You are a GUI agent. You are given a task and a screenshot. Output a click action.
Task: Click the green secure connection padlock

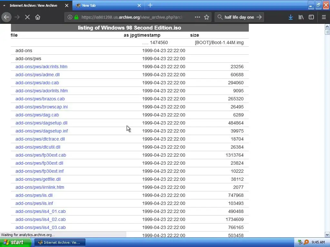(76, 17)
